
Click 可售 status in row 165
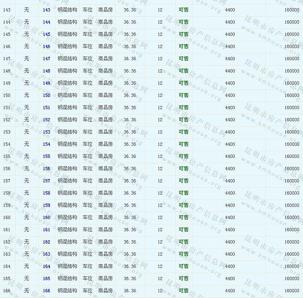coord(183,278)
